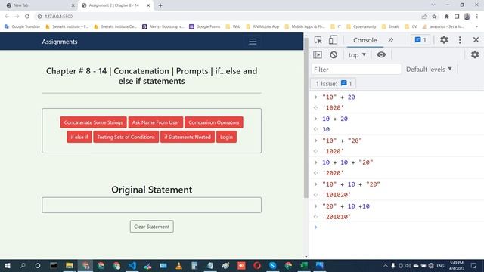484x272 pixels.
Task: Open Windows taskbar search
Action: point(23,265)
